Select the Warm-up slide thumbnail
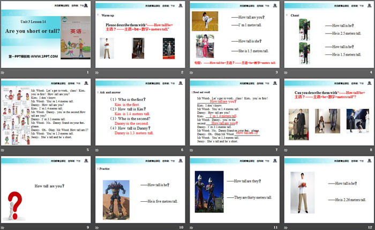The width and height of the screenshot is (375, 230). pyautogui.click(x=140, y=35)
